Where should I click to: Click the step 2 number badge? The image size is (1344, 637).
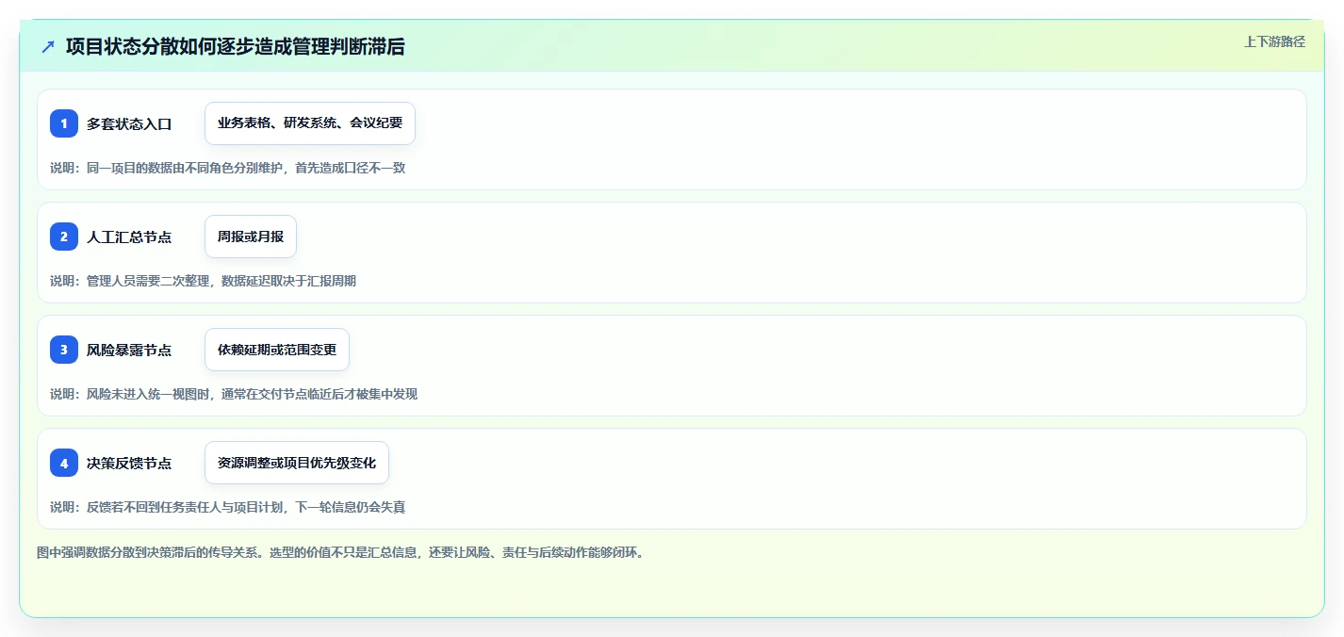coord(64,237)
